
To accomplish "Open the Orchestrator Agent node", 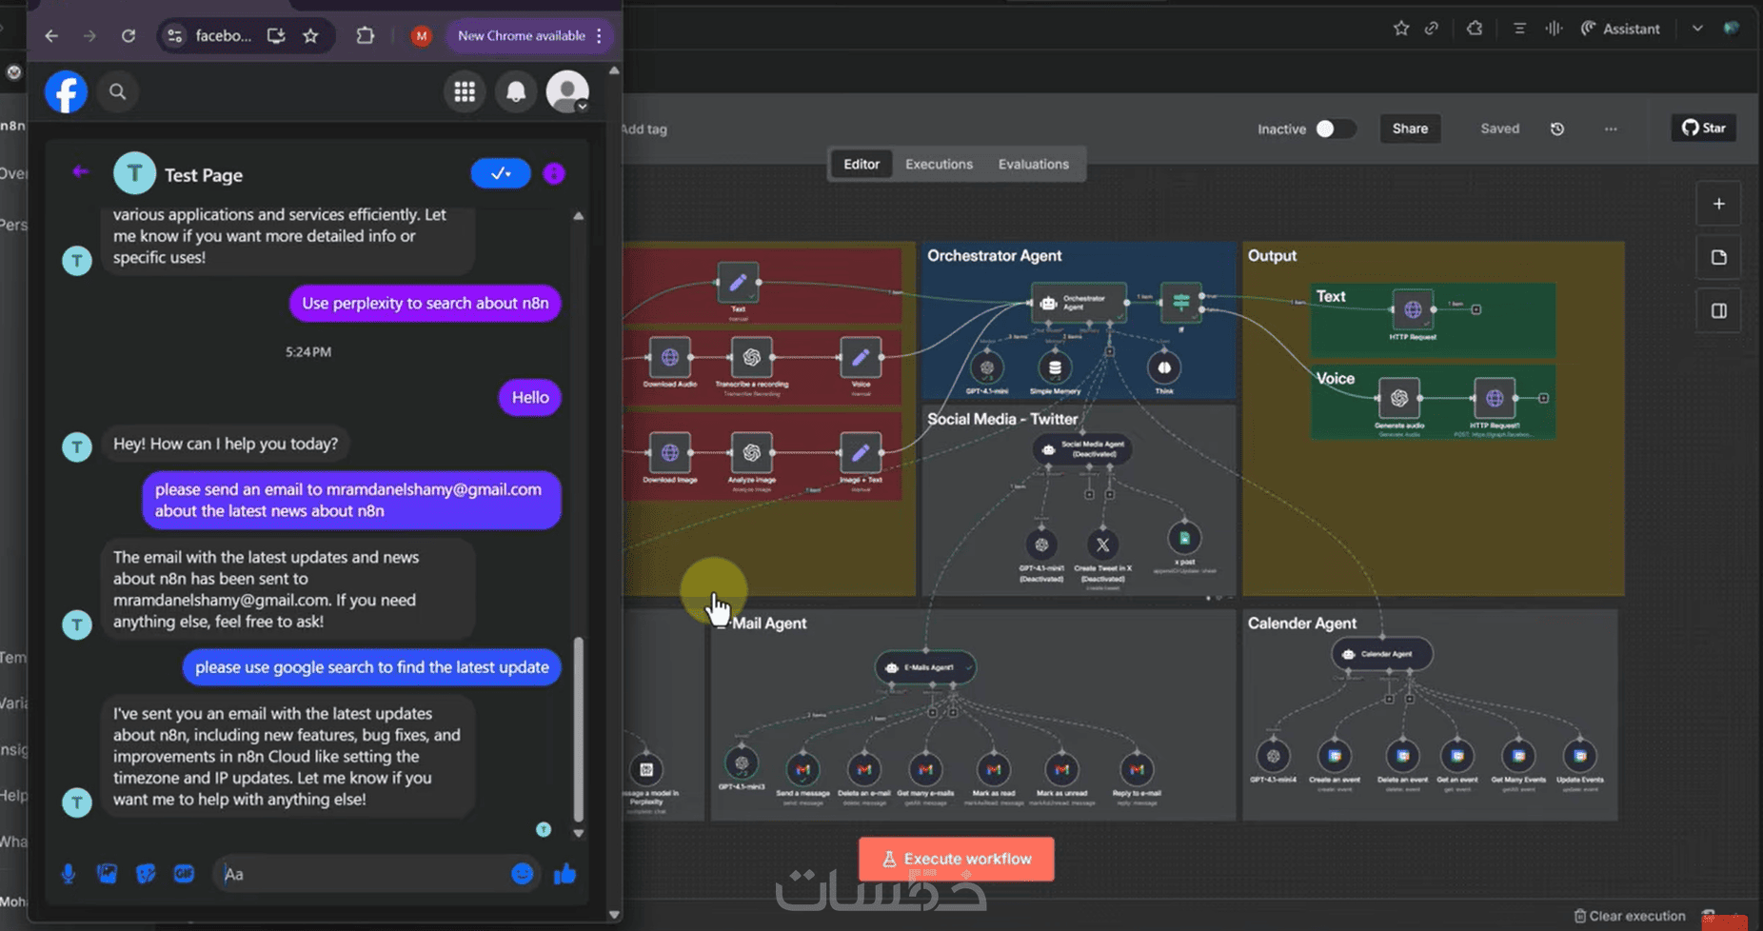I will [x=1079, y=303].
